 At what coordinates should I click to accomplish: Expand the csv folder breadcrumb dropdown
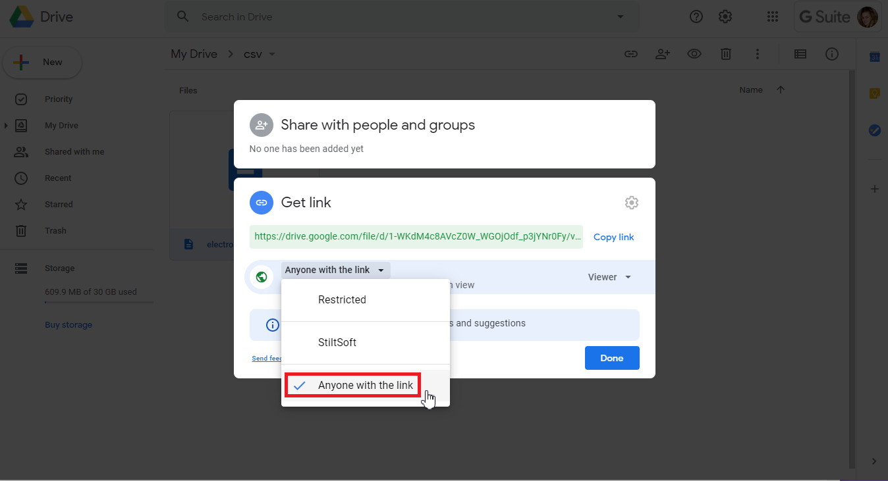point(272,54)
